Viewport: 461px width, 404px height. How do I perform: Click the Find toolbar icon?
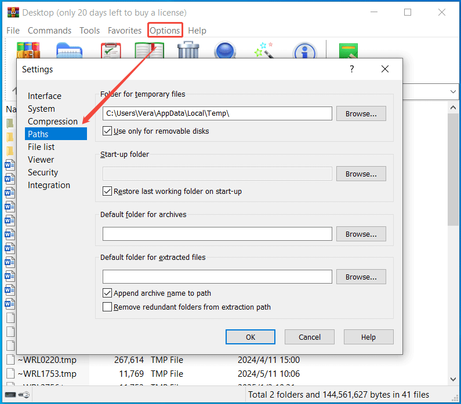tap(225, 50)
